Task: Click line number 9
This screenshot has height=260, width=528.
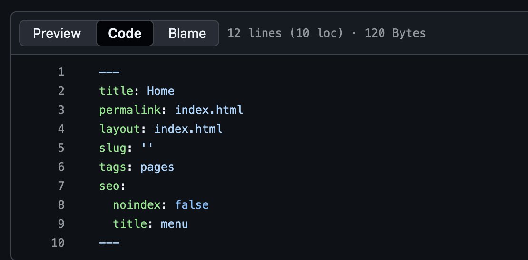Action: (61, 224)
